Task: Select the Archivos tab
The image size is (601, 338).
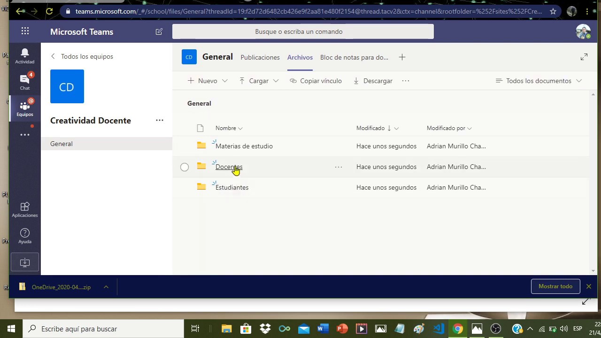Action: click(300, 57)
